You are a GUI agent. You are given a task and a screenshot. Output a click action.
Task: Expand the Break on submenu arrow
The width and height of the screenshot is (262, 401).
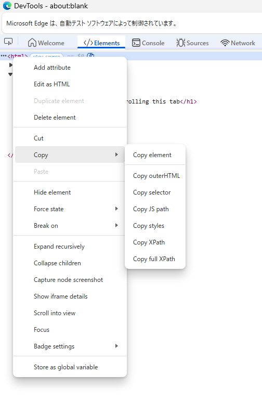[x=116, y=225]
